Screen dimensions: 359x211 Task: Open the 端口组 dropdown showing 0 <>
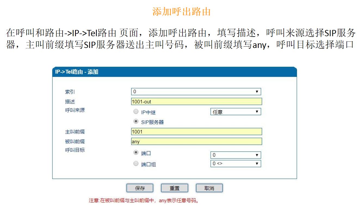[236, 164]
